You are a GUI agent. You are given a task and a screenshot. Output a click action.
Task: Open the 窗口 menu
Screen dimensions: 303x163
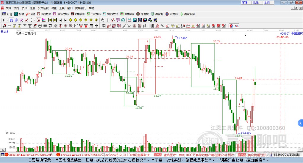(70, 8)
